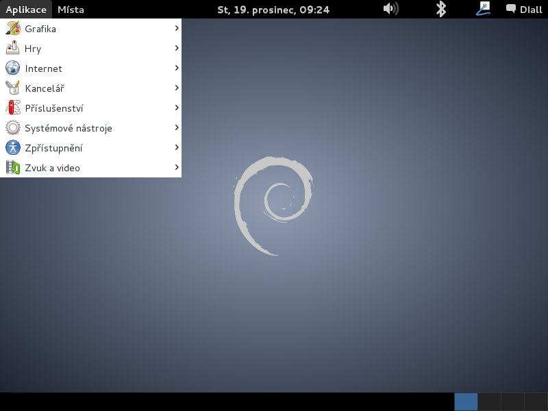The width and height of the screenshot is (548, 411).
Task: Select the Kancelář category label
Action: [x=45, y=88]
